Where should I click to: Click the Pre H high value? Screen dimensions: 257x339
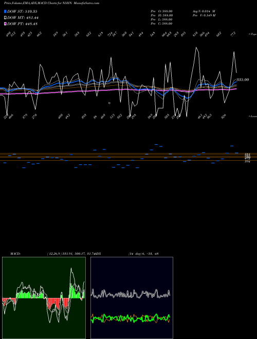click(161, 15)
